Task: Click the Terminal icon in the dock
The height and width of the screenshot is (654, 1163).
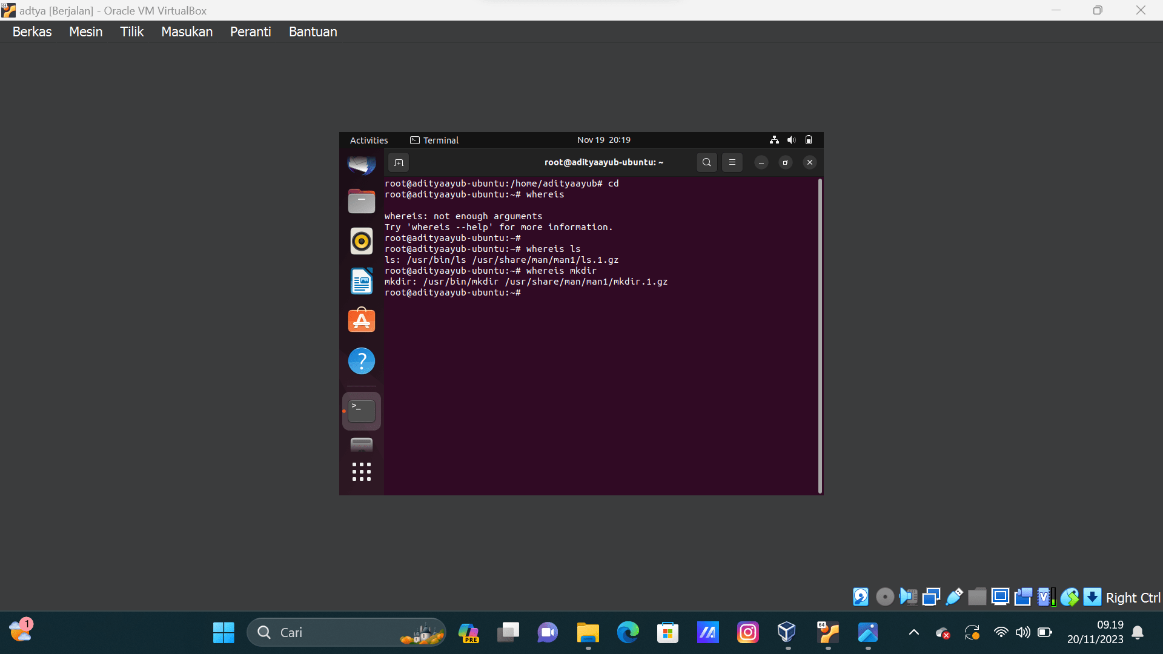Action: [x=362, y=411]
